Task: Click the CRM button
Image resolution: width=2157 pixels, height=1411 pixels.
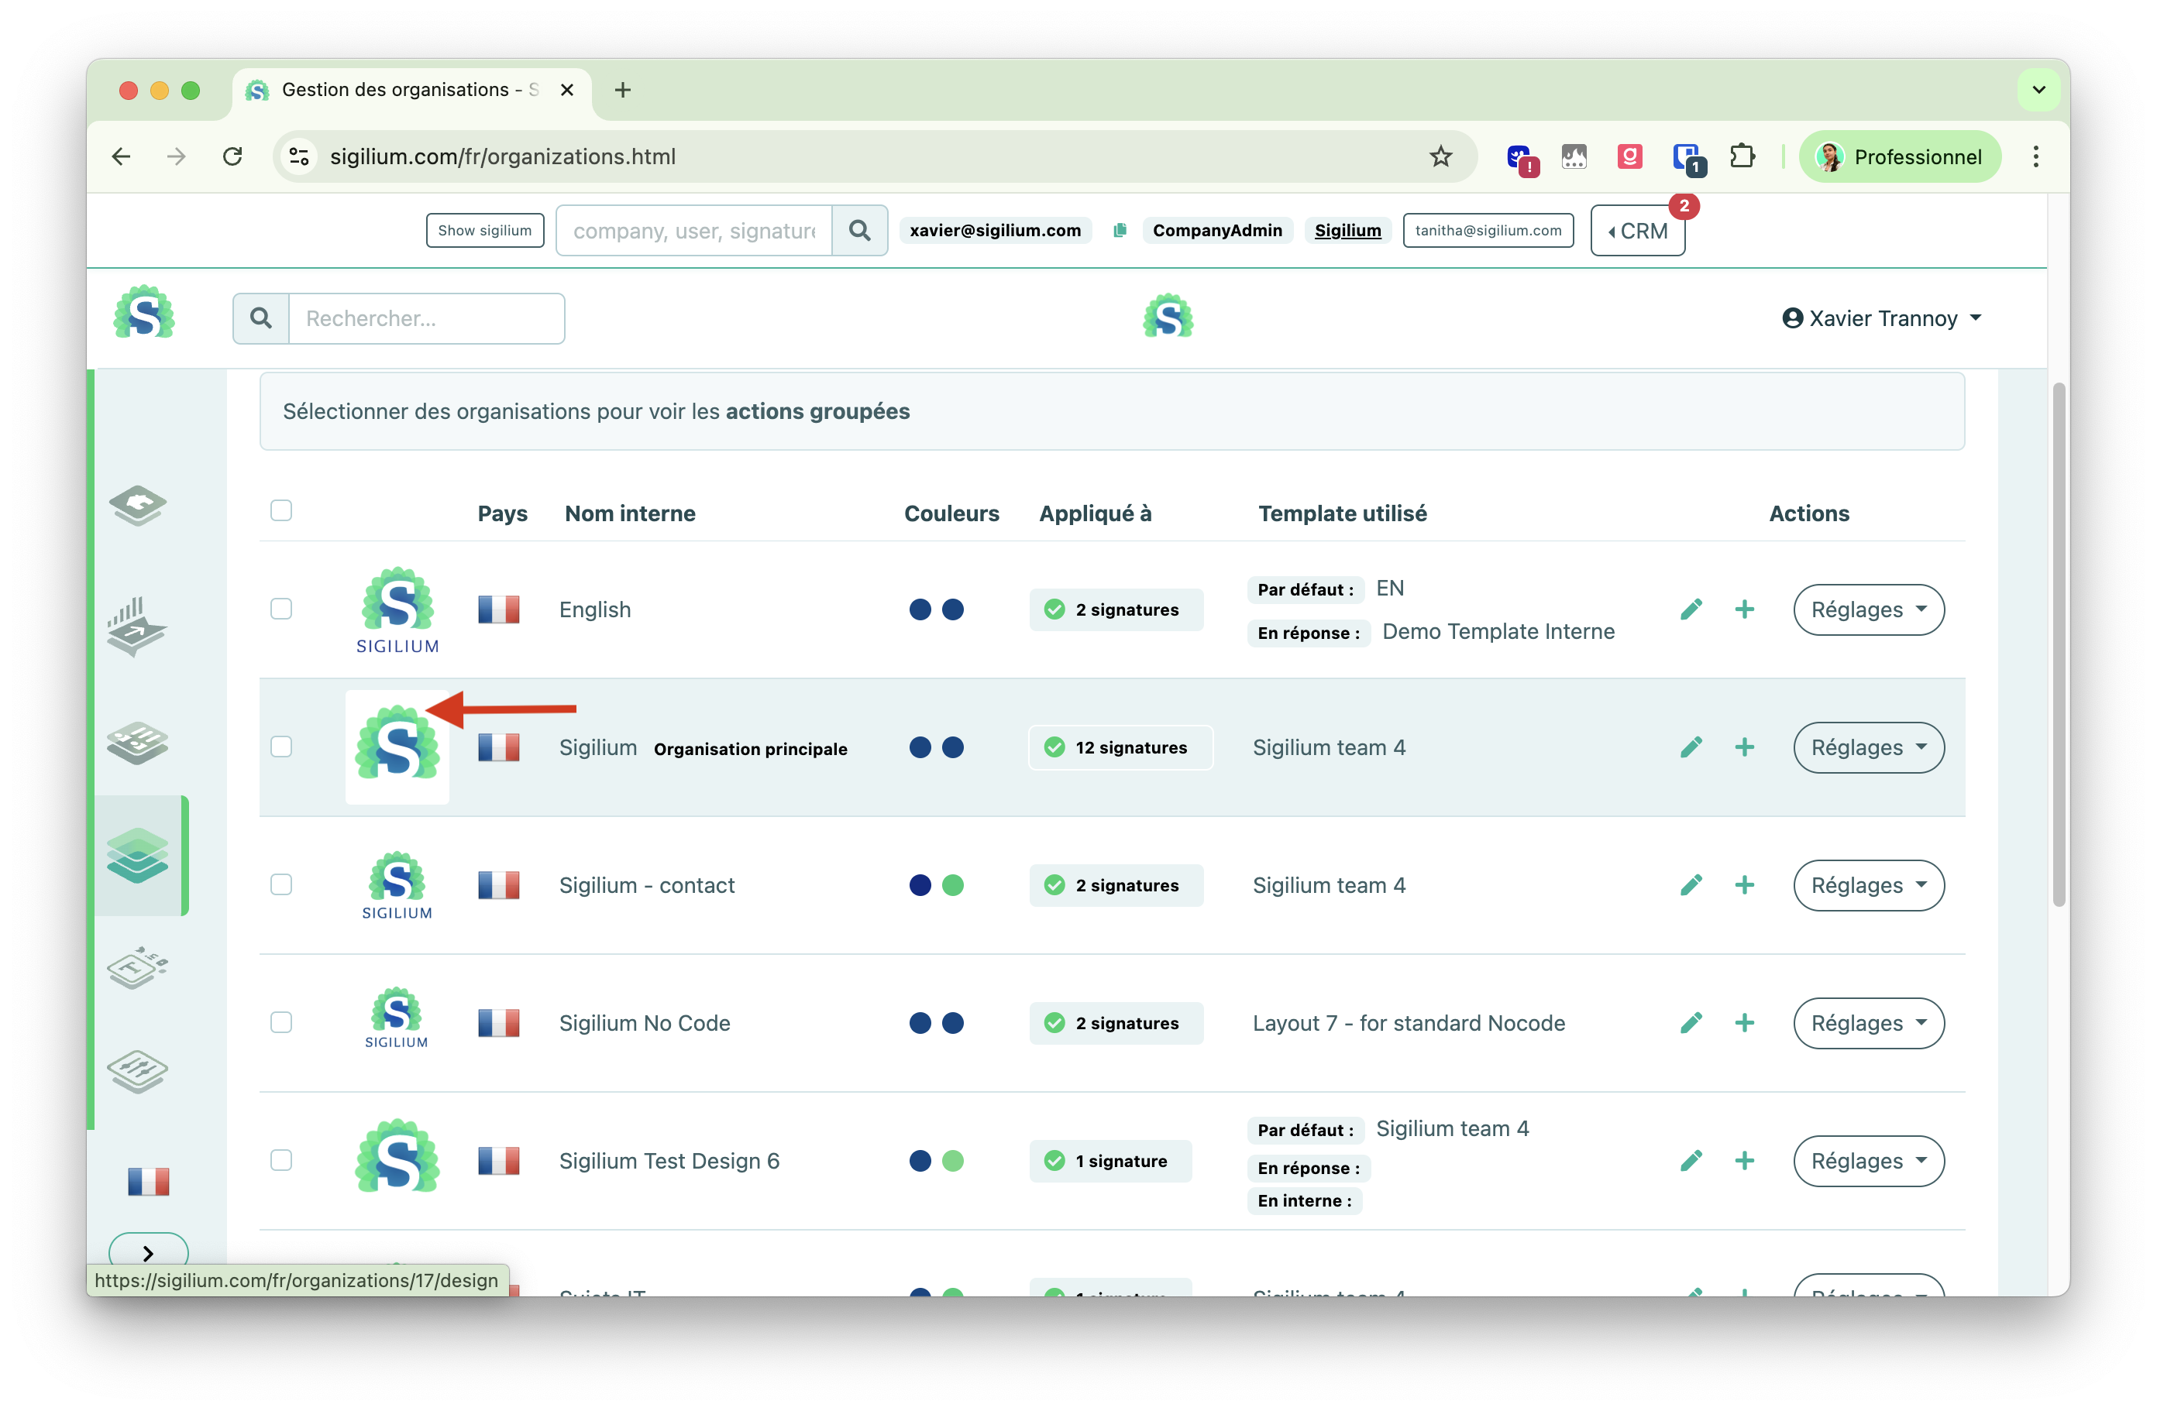Action: (1637, 231)
